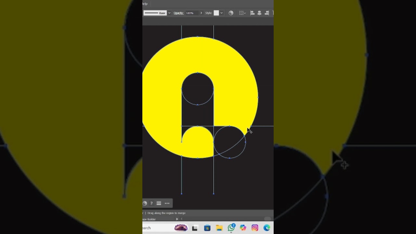
Task: Click recolor wheel icon in contextual bar
Action: point(145,203)
